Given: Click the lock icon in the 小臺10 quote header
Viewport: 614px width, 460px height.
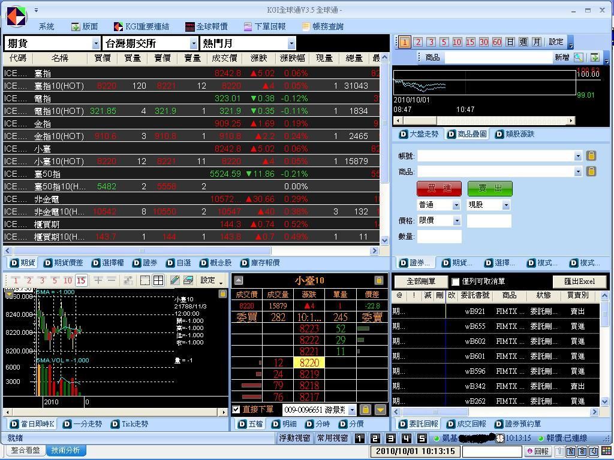Looking at the screenshot, I should [379, 280].
